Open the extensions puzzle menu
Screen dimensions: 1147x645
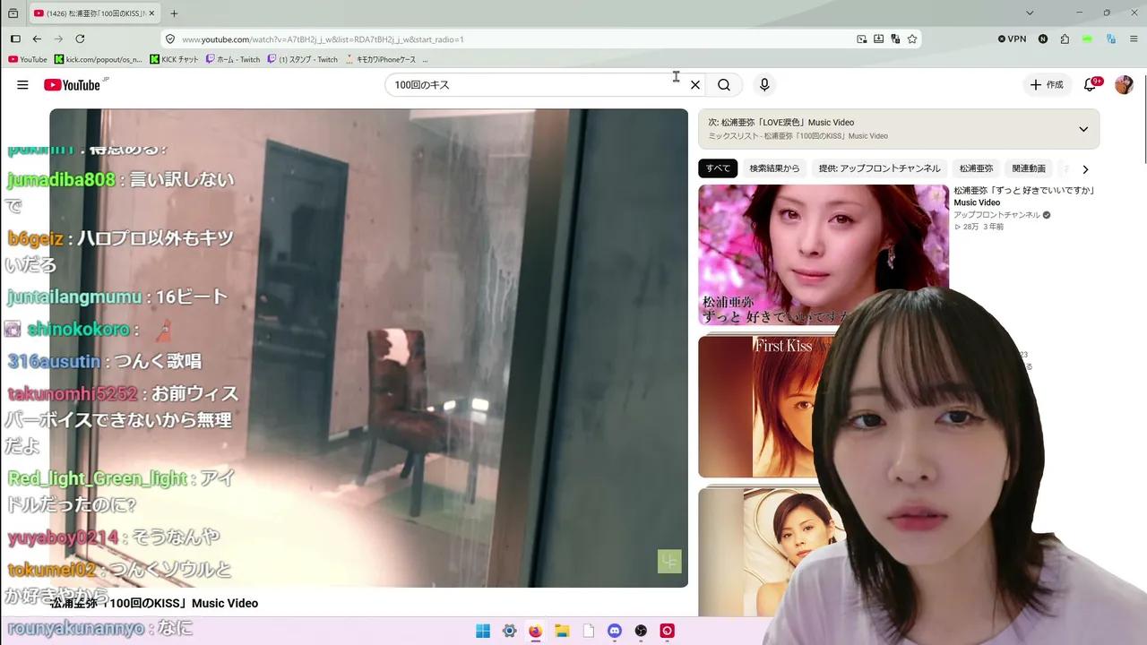click(x=1065, y=39)
